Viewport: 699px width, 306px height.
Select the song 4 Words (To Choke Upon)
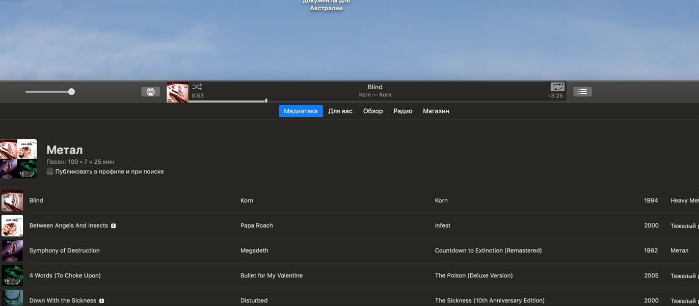pos(65,275)
